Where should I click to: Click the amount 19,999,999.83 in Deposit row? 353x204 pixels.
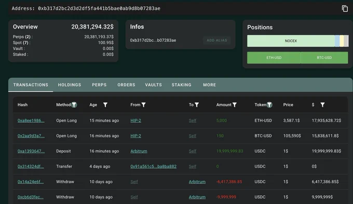[x=229, y=151]
